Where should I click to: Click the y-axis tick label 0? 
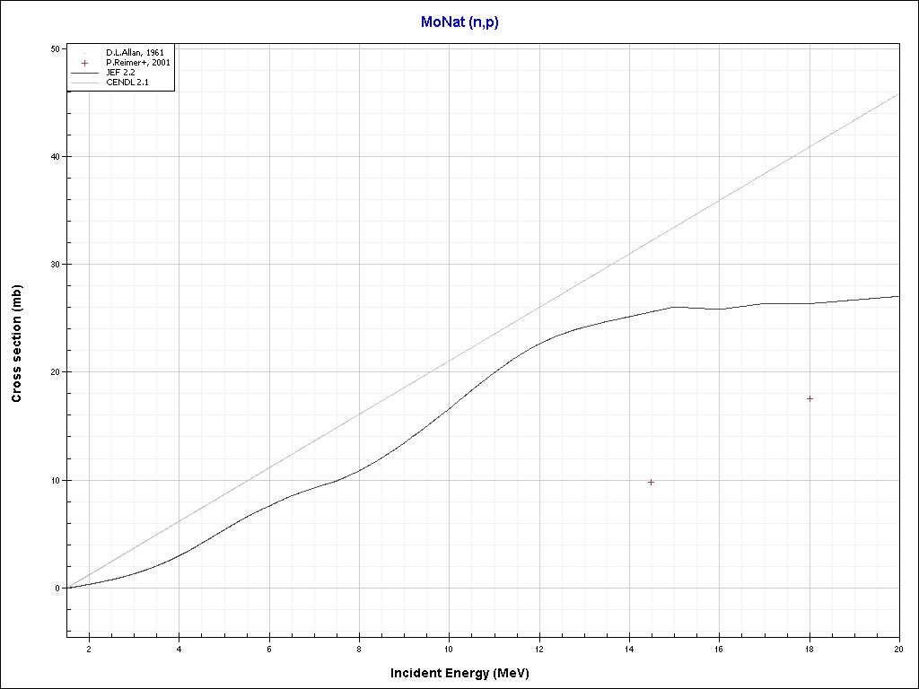[x=57, y=589]
